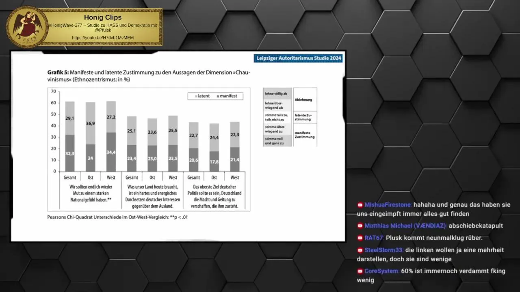Click the Grafik 5 chart title

pos(149,76)
